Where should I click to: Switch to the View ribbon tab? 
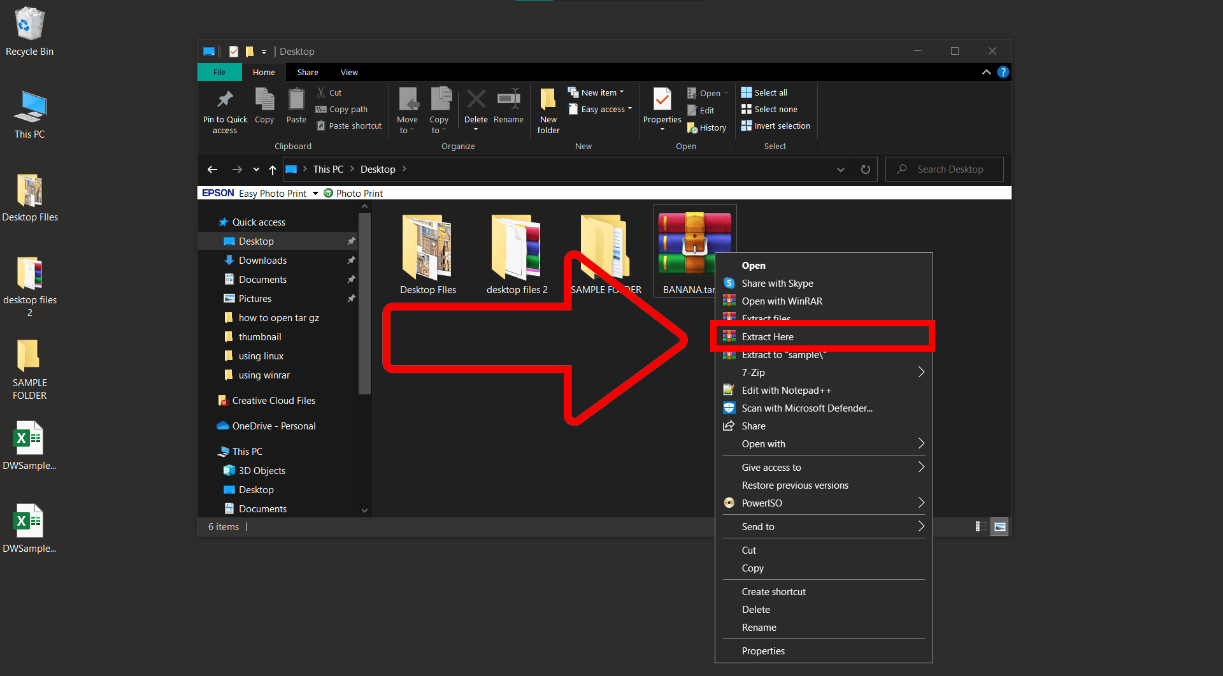coord(349,72)
